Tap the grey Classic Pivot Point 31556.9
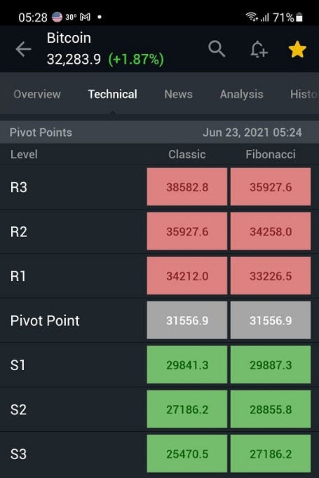This screenshot has width=319, height=478. click(187, 320)
